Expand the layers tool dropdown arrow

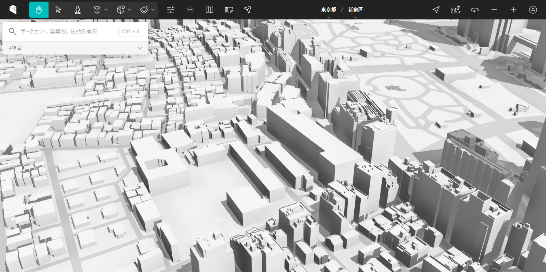coord(153,10)
